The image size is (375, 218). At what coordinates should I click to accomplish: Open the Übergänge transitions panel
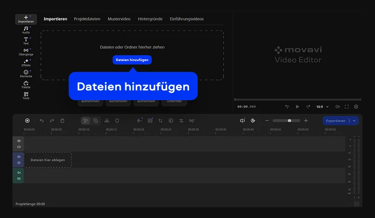pos(26,52)
